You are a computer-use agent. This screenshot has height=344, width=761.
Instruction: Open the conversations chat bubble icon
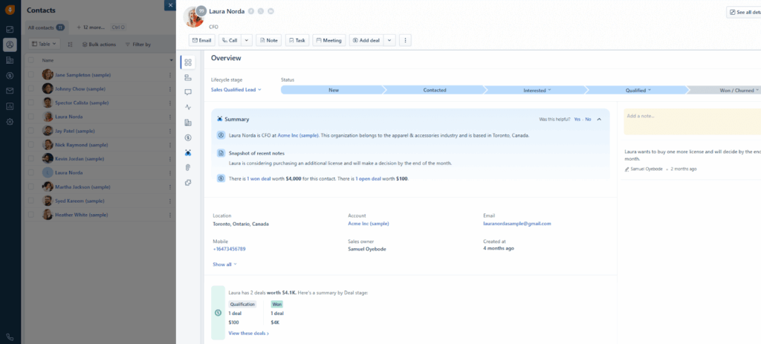tap(188, 92)
